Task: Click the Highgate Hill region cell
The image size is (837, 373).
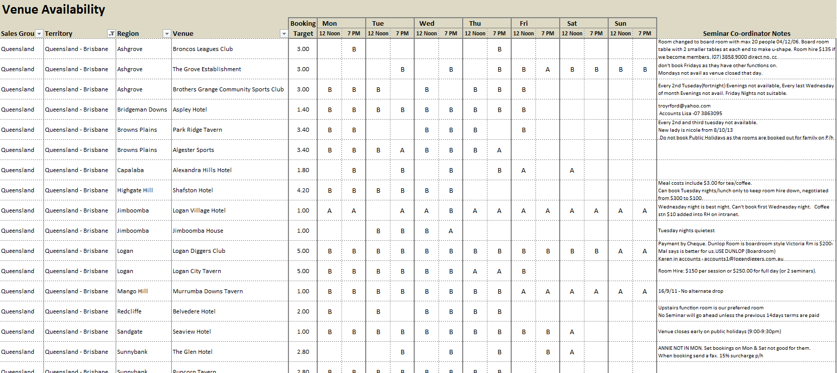Action: click(x=143, y=190)
